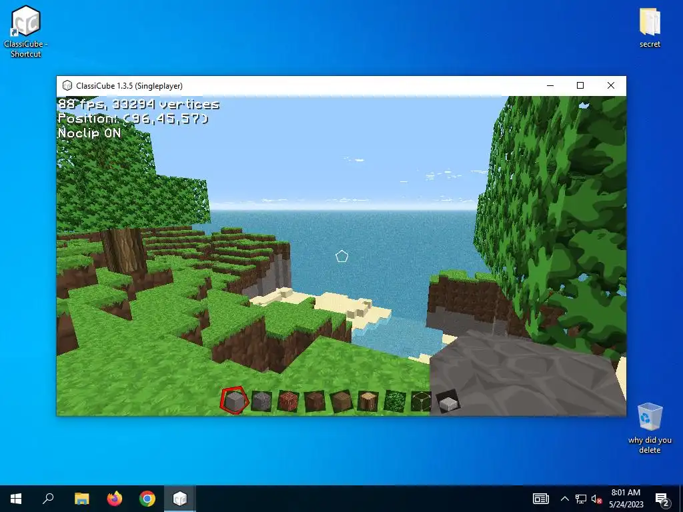This screenshot has height=512, width=683.
Task: Maximize the ClassiCube window
Action: click(x=580, y=86)
